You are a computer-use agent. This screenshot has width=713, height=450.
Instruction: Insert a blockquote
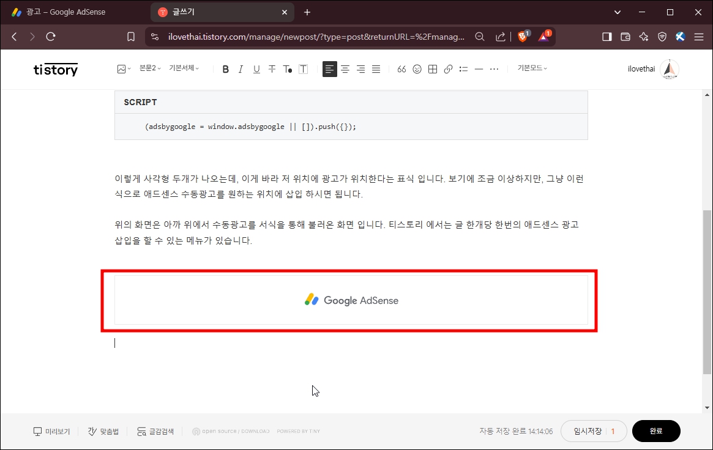[x=401, y=68]
